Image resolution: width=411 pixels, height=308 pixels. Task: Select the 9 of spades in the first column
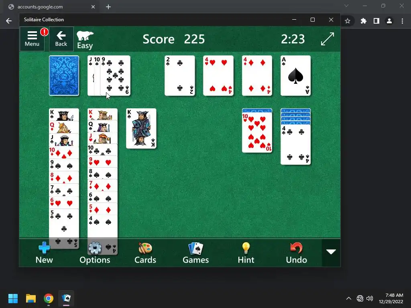tap(64, 165)
